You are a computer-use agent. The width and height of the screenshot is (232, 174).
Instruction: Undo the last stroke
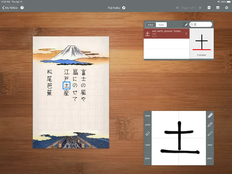(147, 125)
